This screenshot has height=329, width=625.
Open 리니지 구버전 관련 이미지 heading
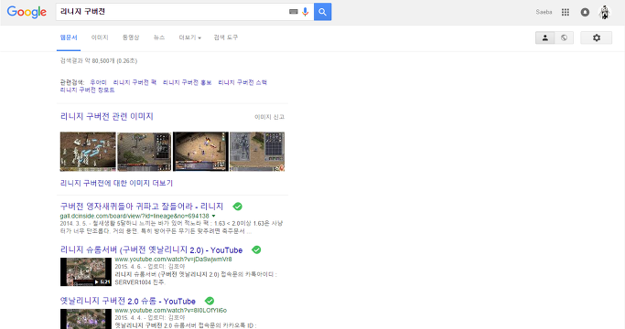point(107,116)
